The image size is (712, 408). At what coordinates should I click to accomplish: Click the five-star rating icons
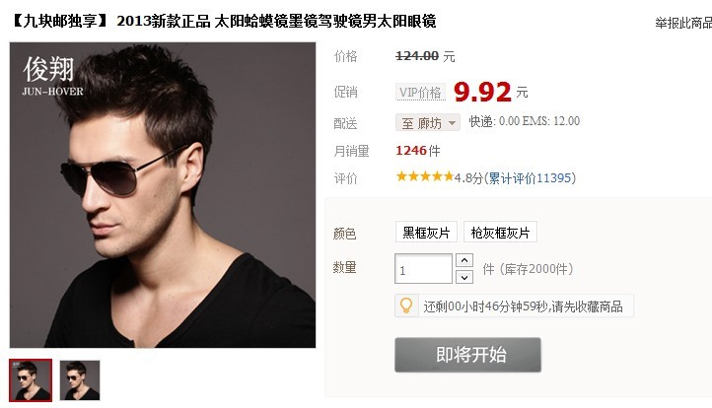pyautogui.click(x=425, y=176)
